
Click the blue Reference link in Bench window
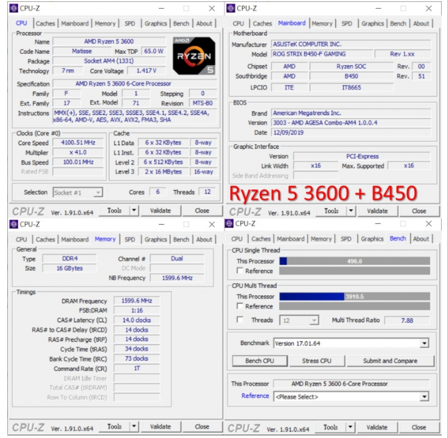(x=255, y=396)
